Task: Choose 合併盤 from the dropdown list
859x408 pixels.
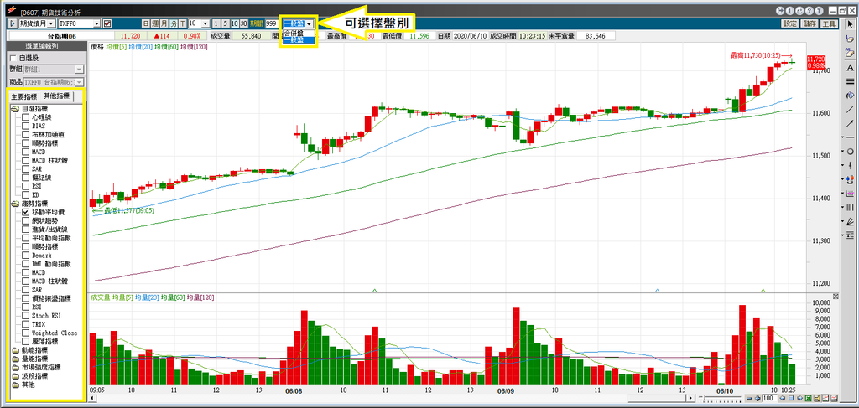Action: [299, 33]
